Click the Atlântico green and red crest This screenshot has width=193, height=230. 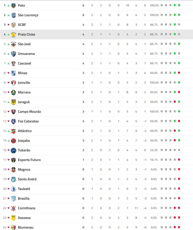[13, 131]
